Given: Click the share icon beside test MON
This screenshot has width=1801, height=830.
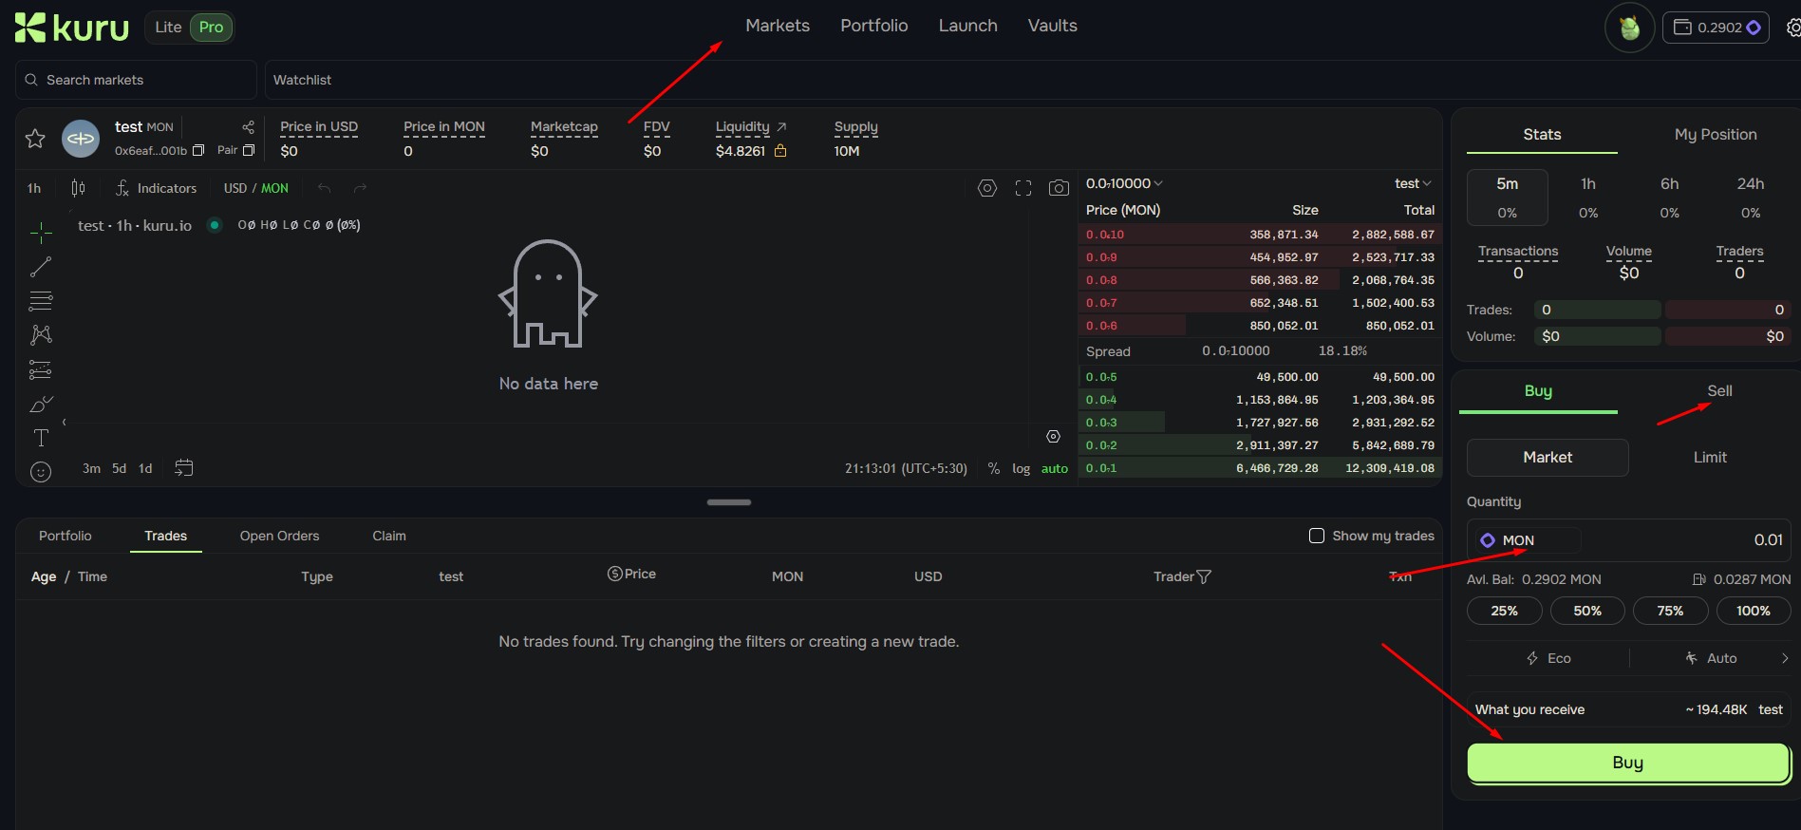Looking at the screenshot, I should 248,127.
